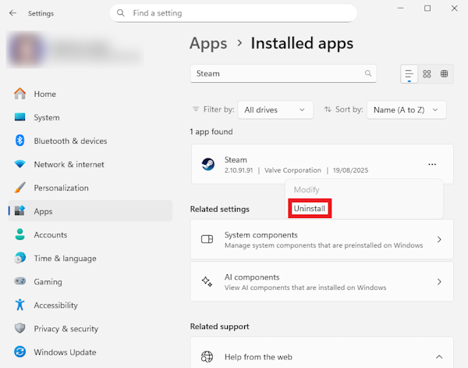This screenshot has width=468, height=368.
Task: Click the Steam app logo icon
Action: point(208,164)
